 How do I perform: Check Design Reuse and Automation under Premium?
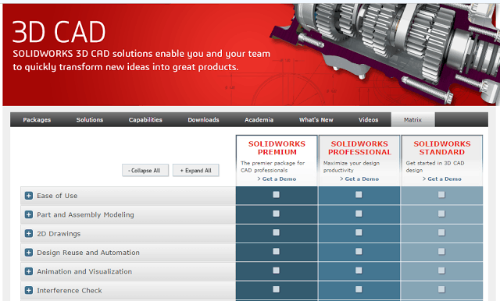click(276, 251)
